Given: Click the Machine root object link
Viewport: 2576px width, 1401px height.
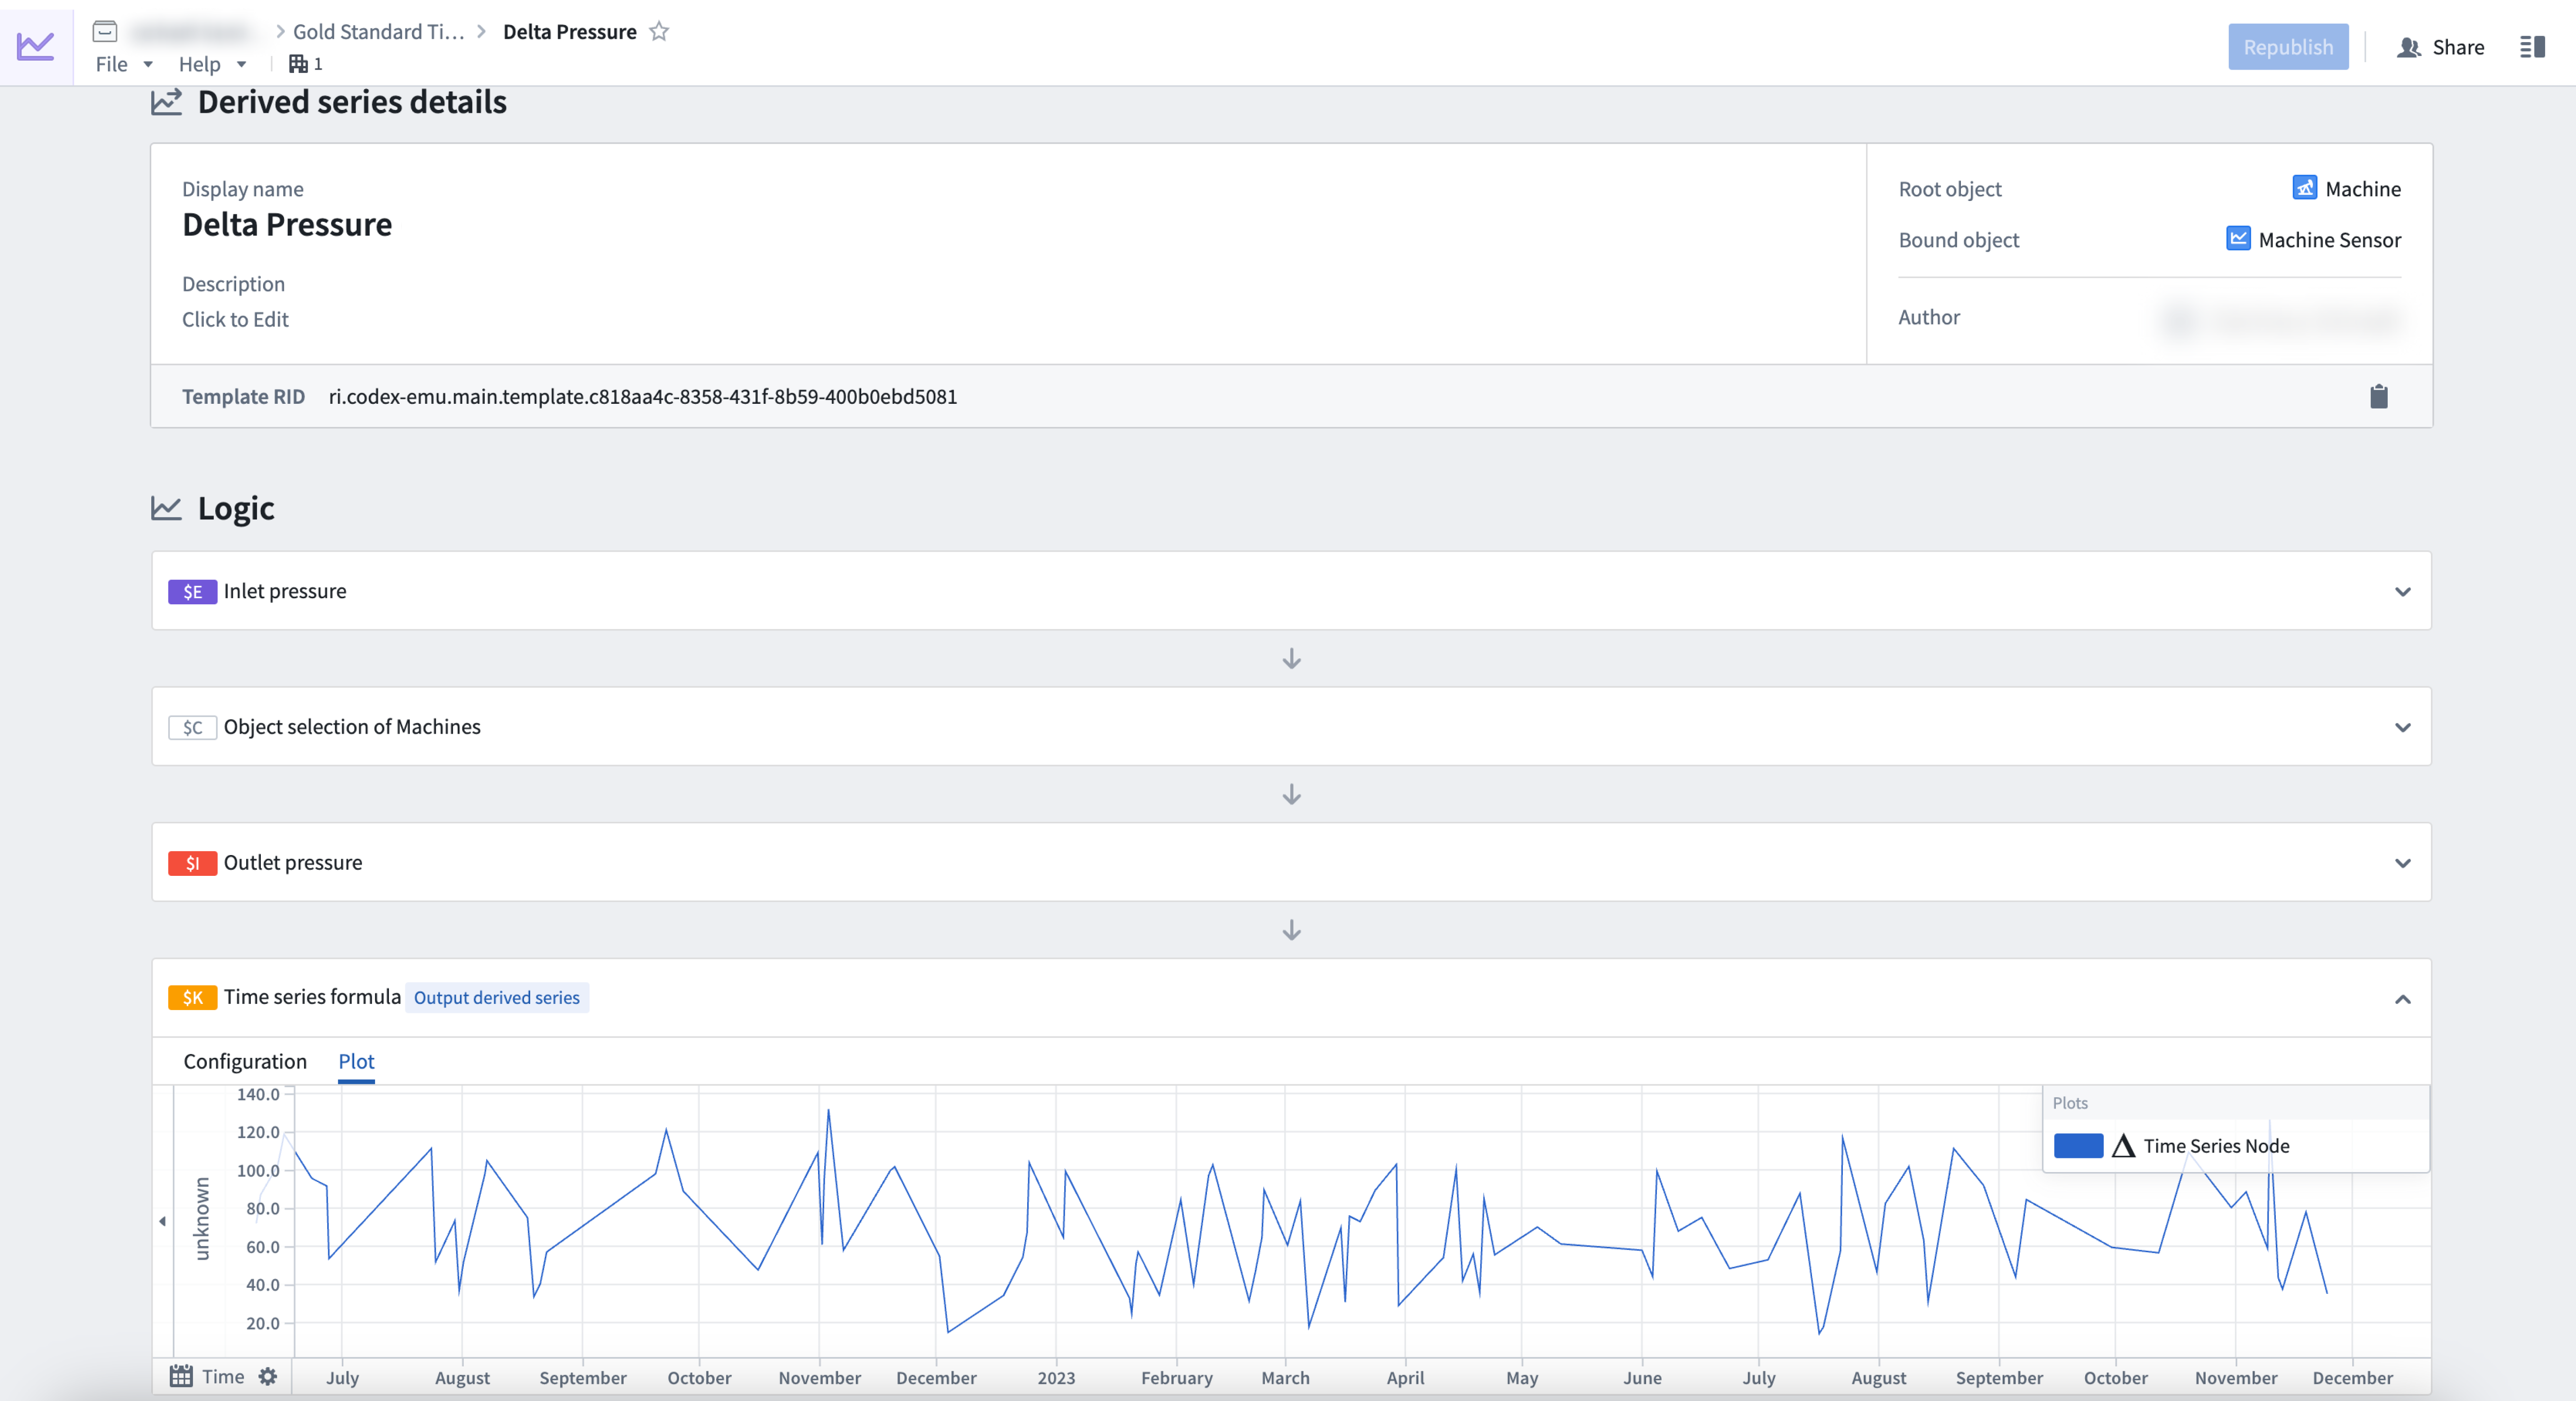Looking at the screenshot, I should pyautogui.click(x=2363, y=189).
